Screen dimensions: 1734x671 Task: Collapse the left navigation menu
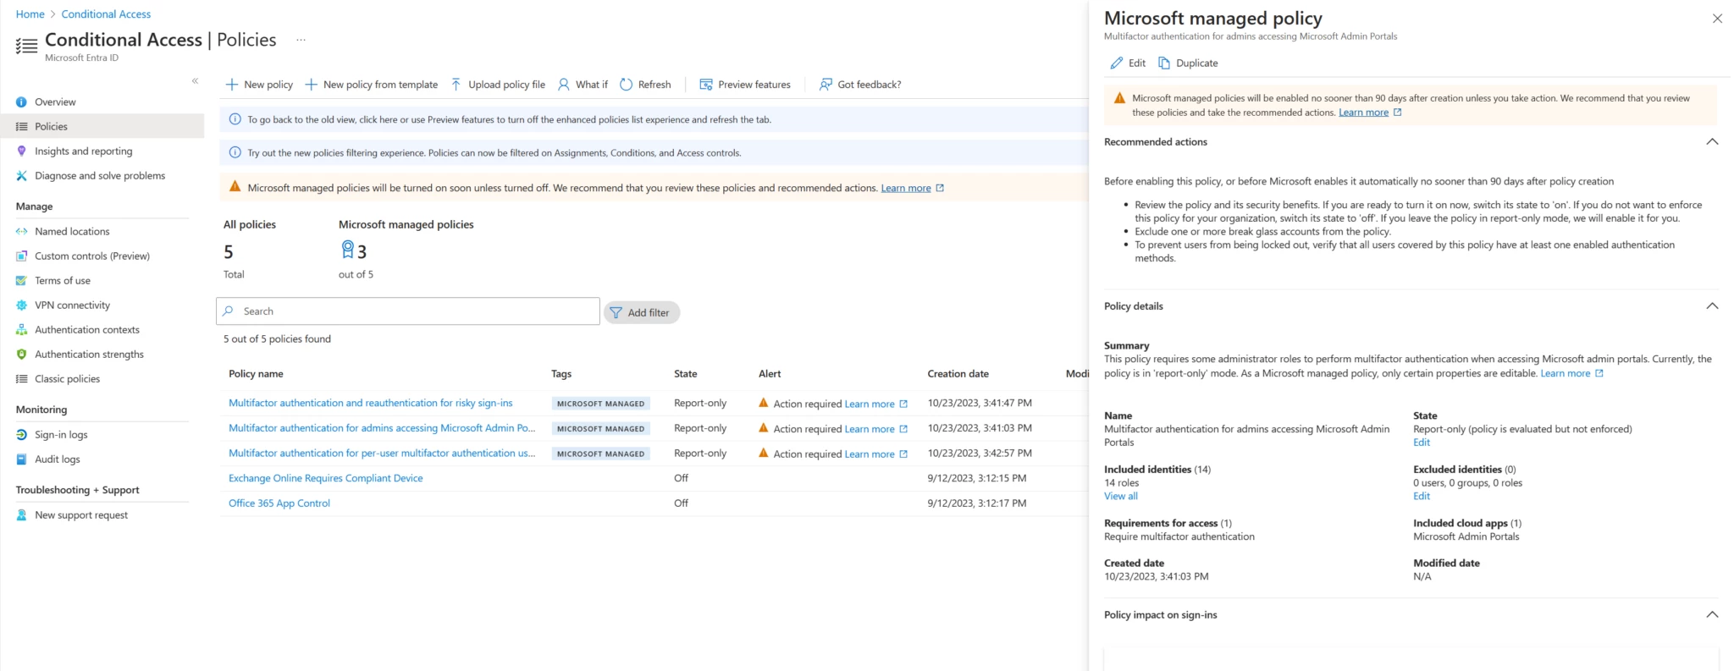(195, 81)
